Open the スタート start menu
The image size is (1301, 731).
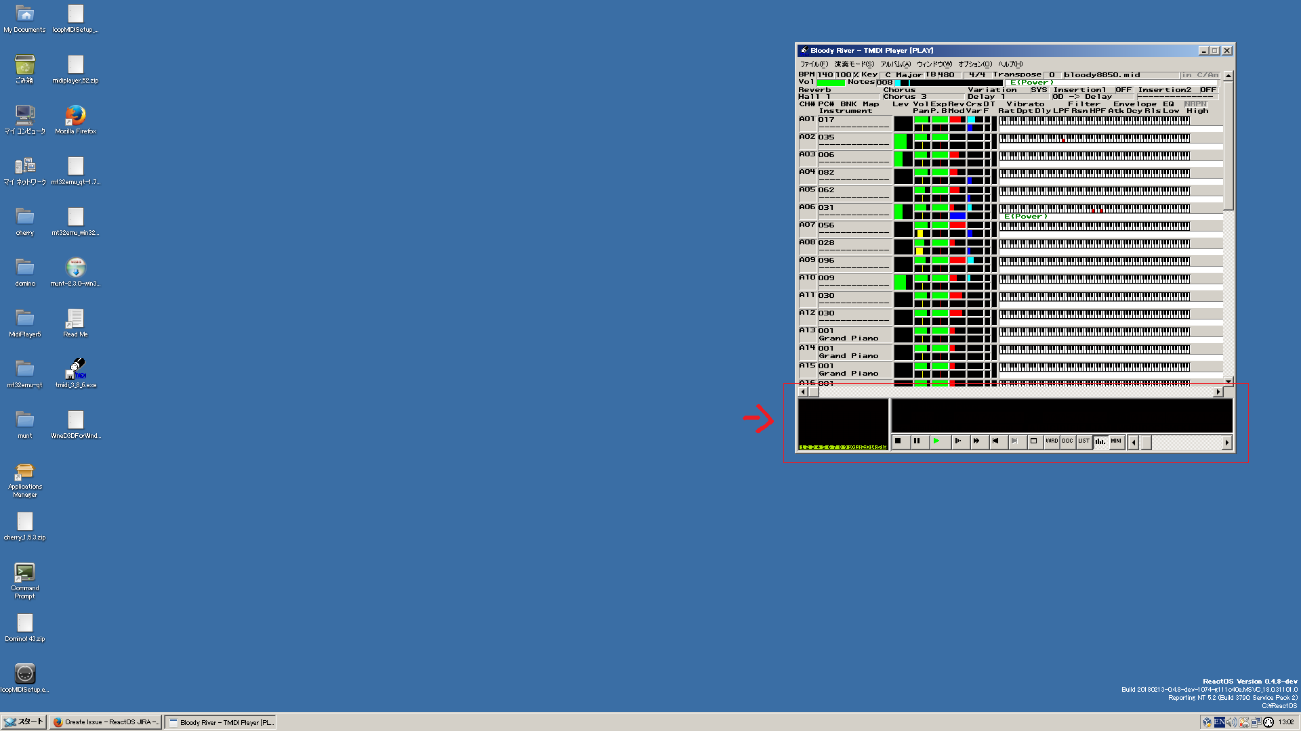tap(24, 722)
